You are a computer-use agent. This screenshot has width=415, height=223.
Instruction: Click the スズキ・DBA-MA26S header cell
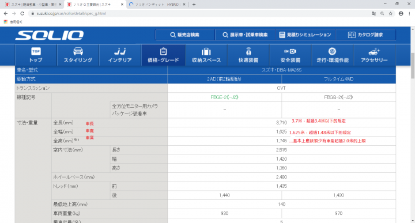click(282, 70)
